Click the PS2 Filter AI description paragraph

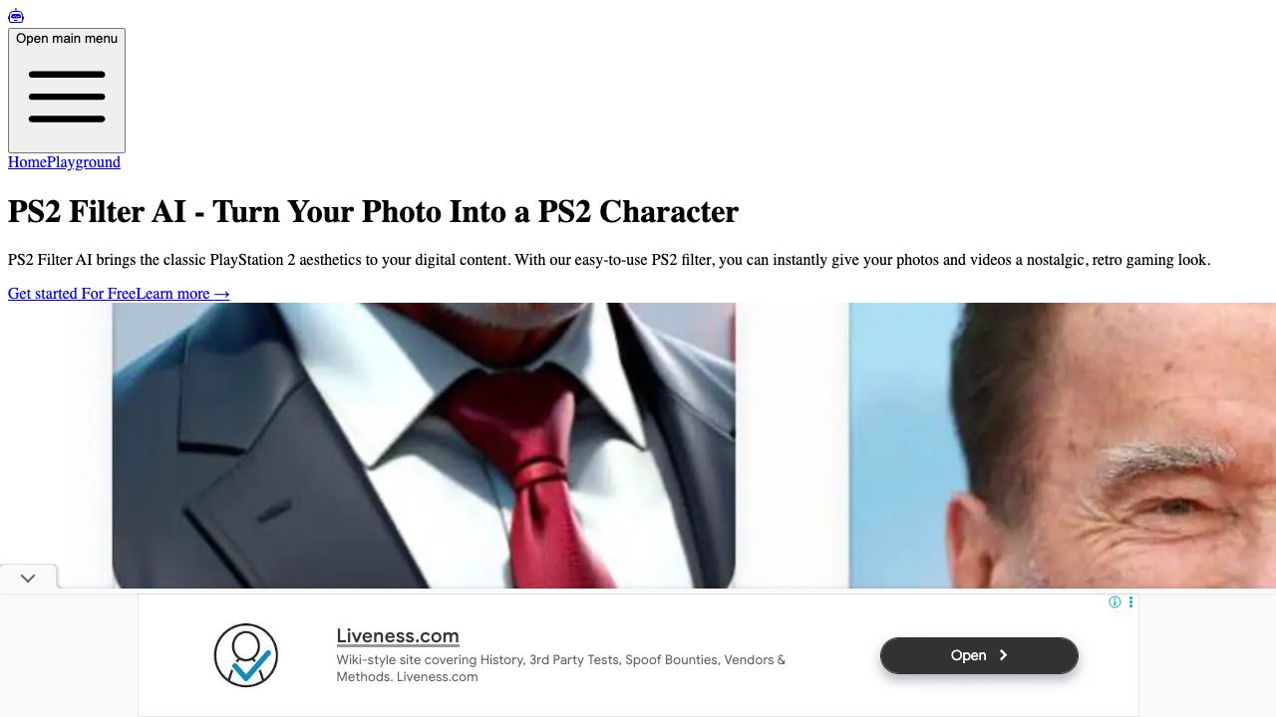point(609,260)
